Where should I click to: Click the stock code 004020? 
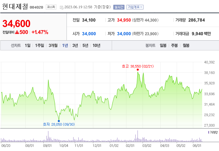tap(37, 7)
